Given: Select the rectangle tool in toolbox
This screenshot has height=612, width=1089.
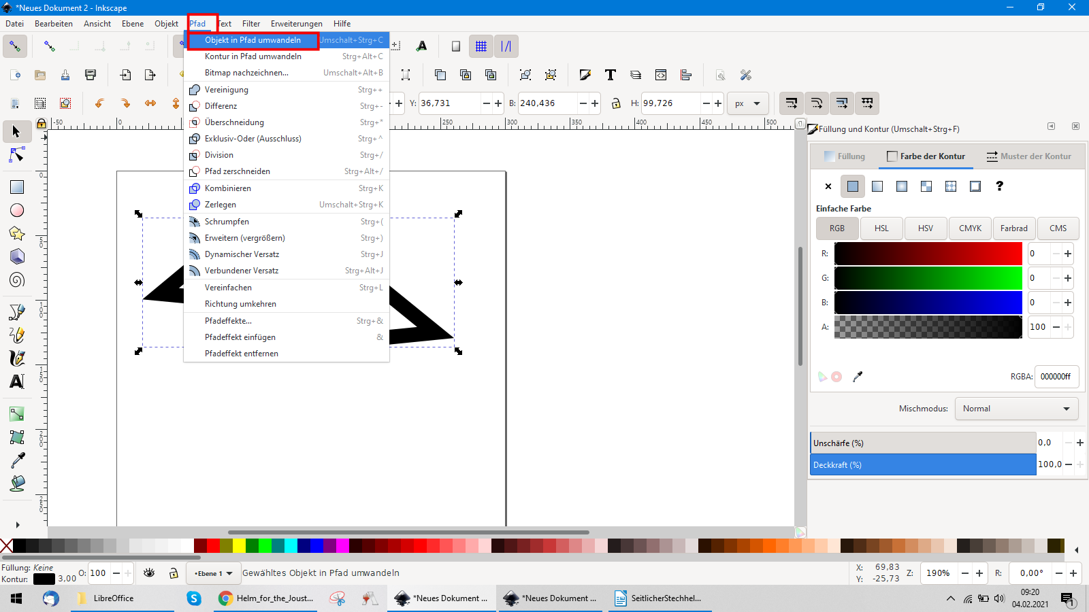Looking at the screenshot, I should tap(17, 187).
